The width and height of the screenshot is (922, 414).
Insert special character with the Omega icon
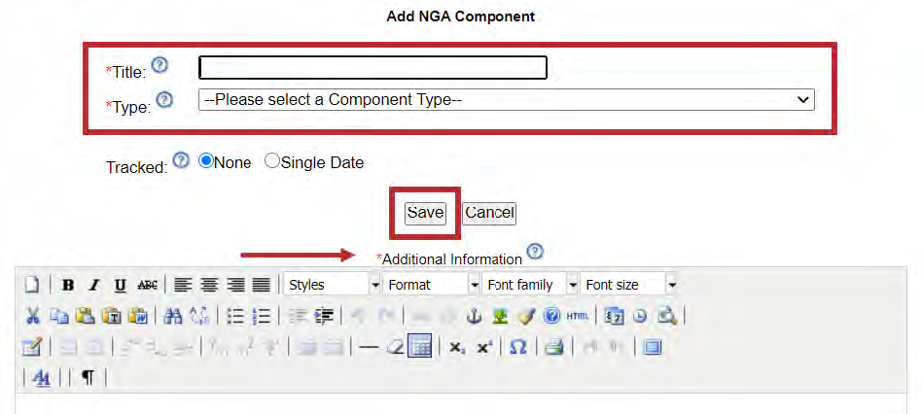[518, 347]
